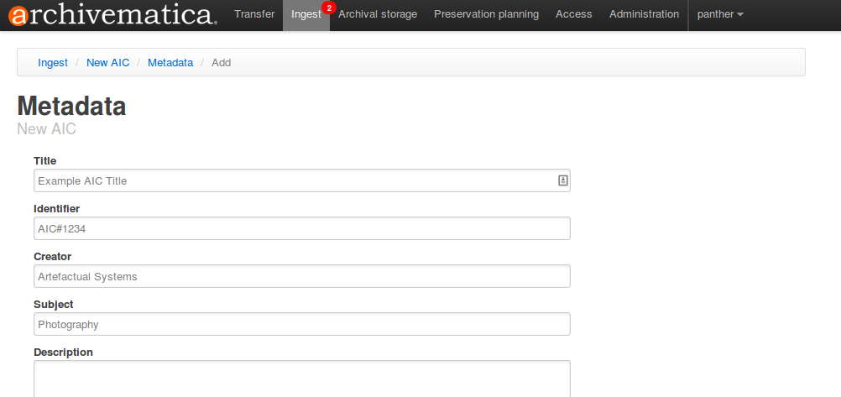Screen dimensions: 841x397
Task: Select the Creator text field
Action: coord(302,276)
